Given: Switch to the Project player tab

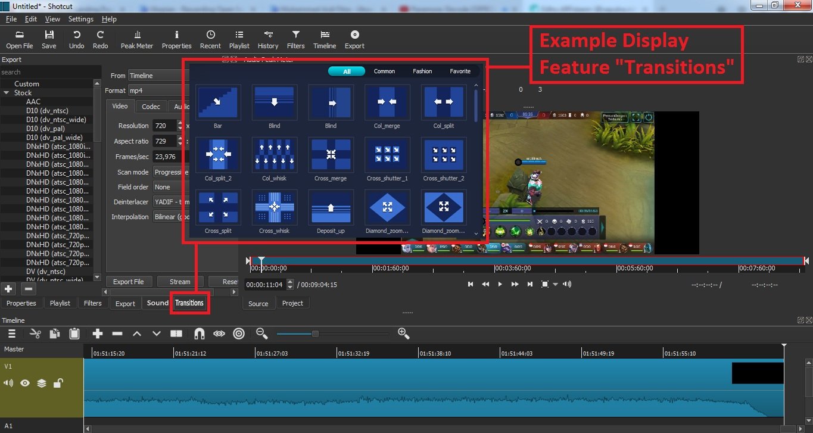Looking at the screenshot, I should [292, 304].
